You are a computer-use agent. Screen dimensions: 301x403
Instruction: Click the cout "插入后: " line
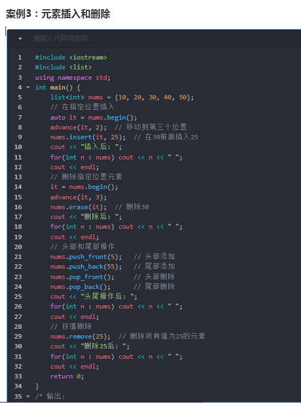click(86, 147)
